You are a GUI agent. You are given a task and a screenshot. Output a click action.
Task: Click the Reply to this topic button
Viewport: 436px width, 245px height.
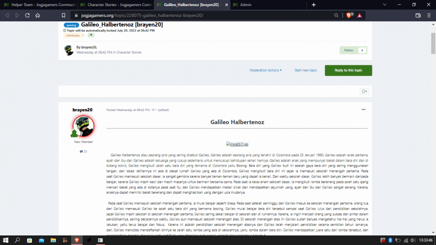pos(348,70)
